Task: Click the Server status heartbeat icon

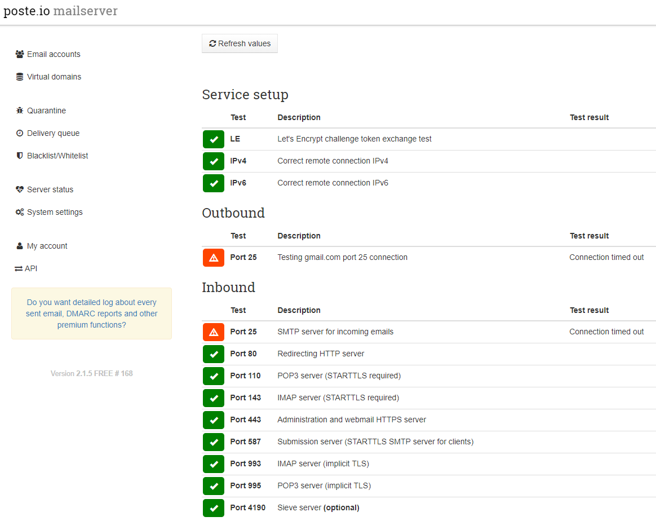Action: (x=20, y=189)
